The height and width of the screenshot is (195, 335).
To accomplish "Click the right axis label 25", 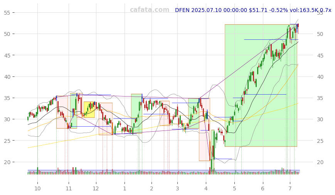I will tap(320, 141).
